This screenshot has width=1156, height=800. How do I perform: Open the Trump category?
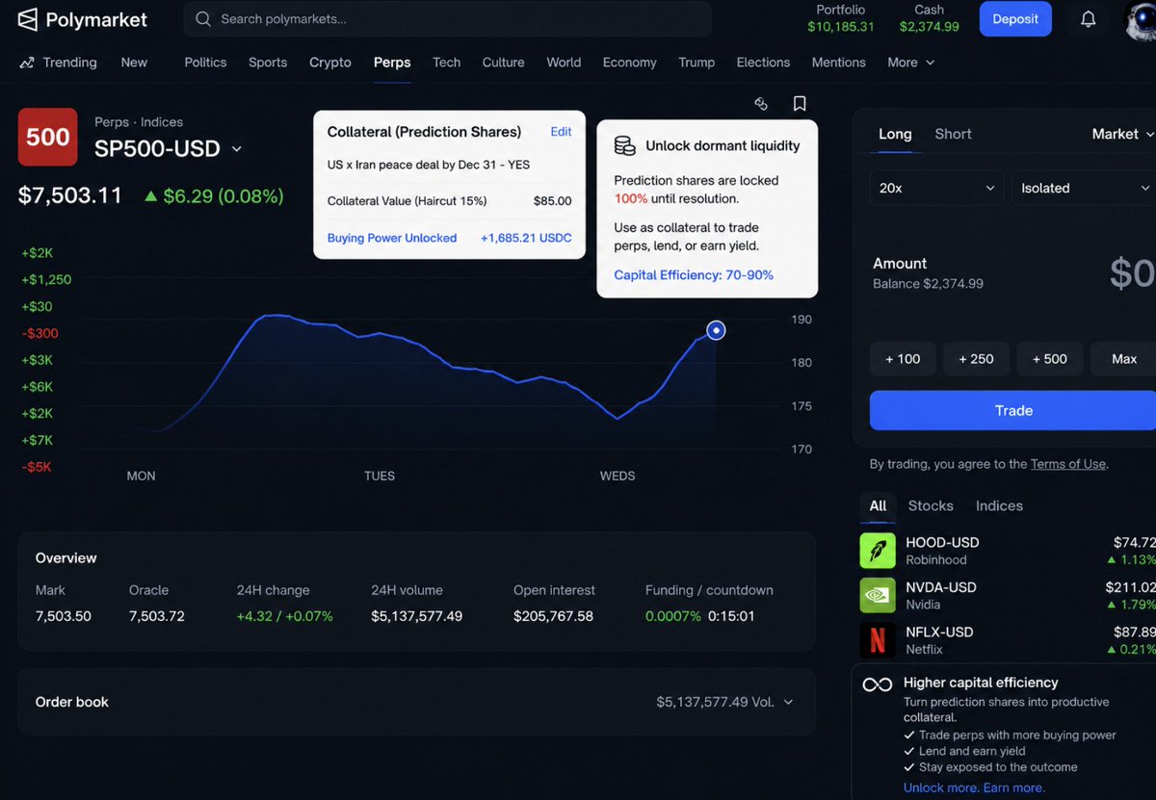[x=696, y=63]
